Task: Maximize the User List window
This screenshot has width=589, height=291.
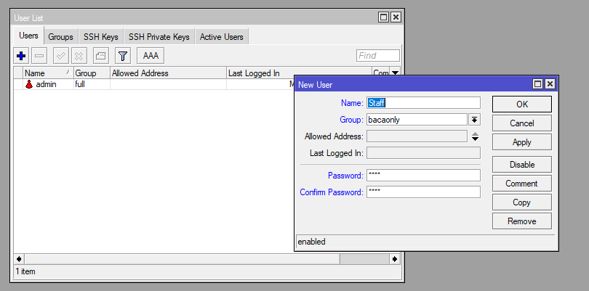Action: tap(383, 17)
